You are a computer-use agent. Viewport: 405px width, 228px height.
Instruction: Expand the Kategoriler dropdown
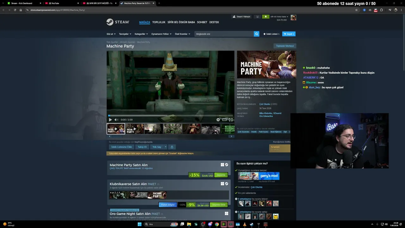pyautogui.click(x=141, y=34)
